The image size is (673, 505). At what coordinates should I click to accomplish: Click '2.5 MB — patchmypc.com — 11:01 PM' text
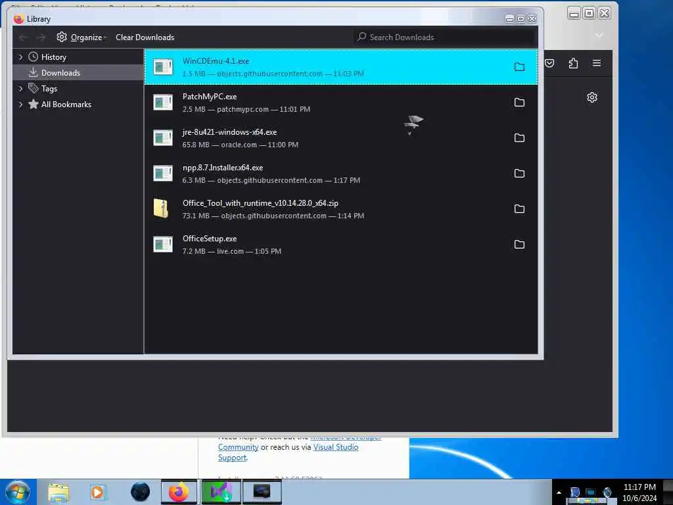coord(246,110)
